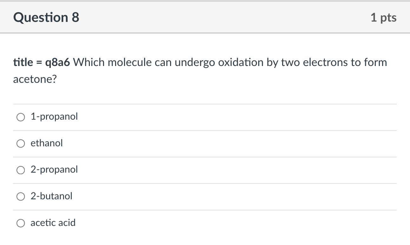The image size is (410, 245).
Task: Click the "1-propanol" answer label text
Action: (x=54, y=117)
